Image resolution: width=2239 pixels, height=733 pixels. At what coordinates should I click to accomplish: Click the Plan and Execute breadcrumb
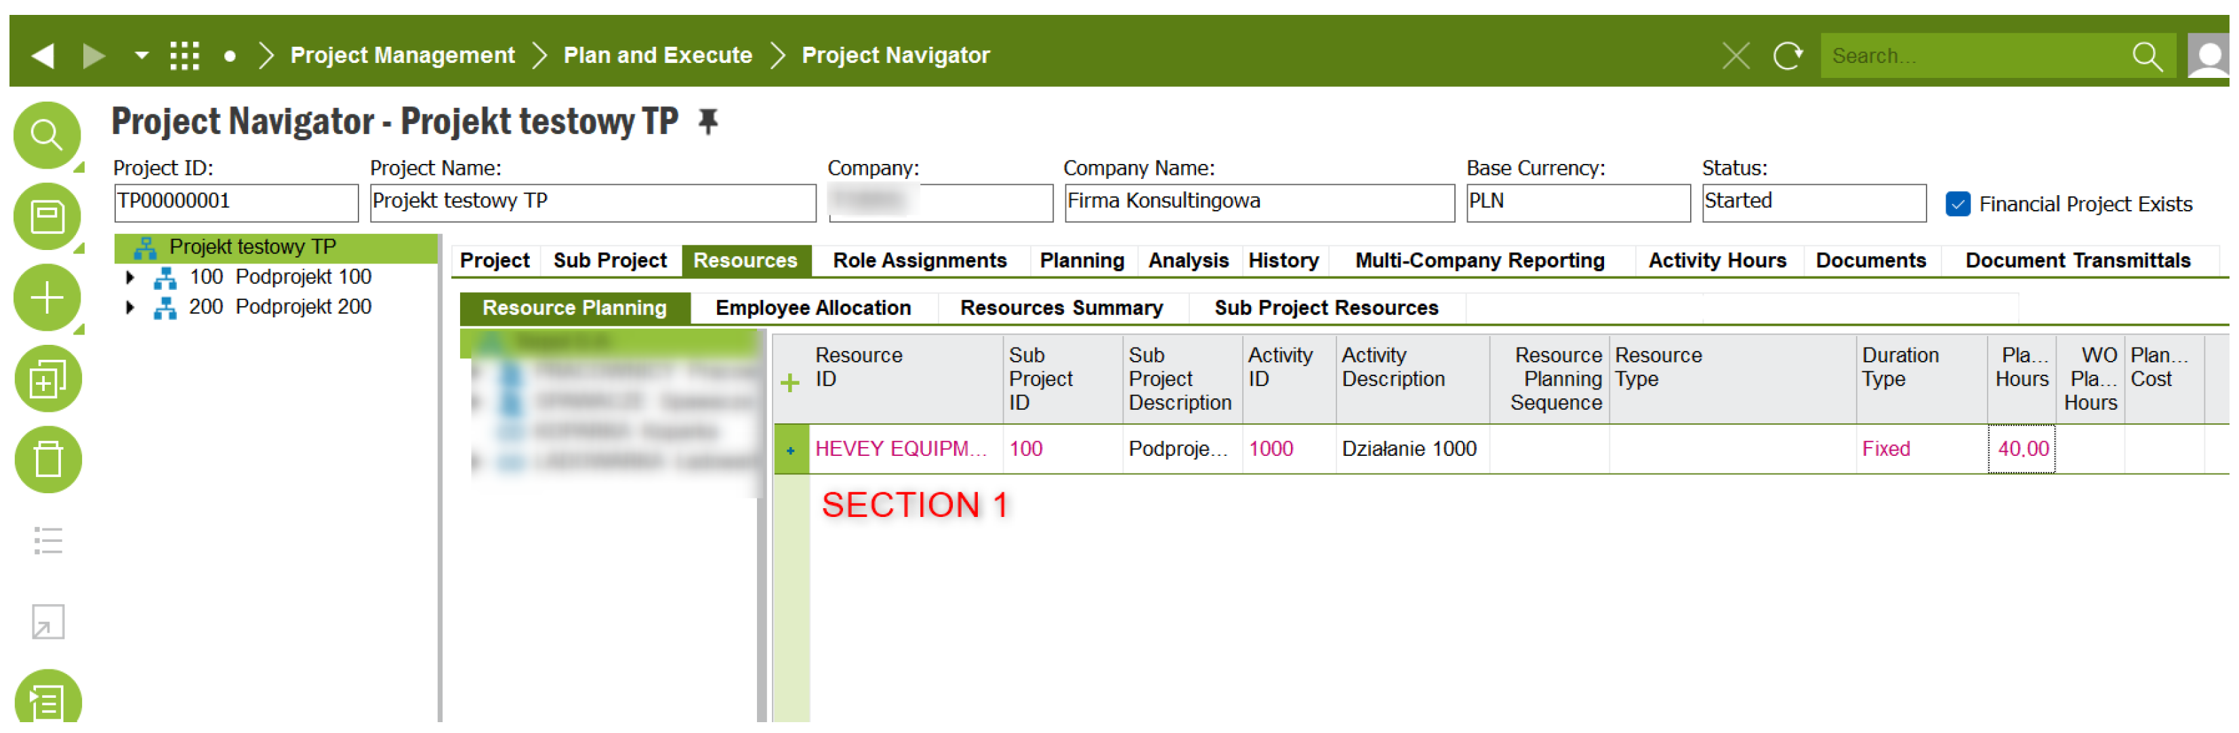657,56
